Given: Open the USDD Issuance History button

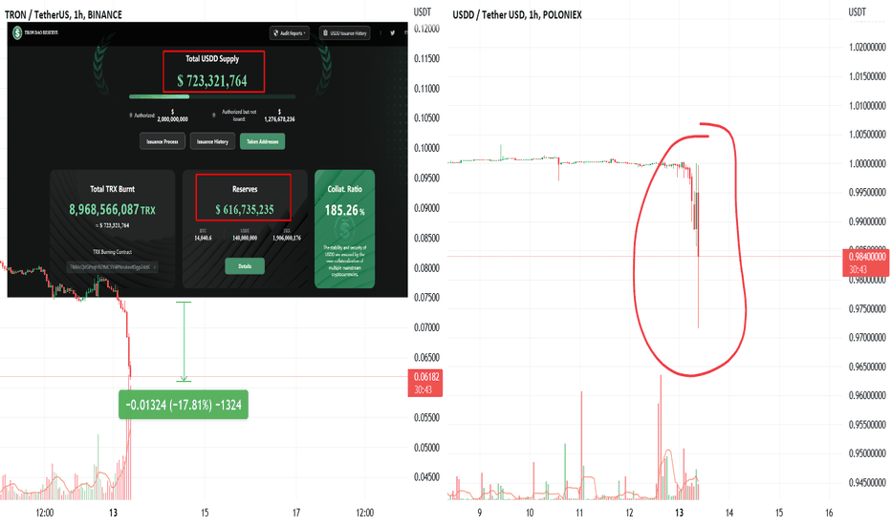Looking at the screenshot, I should coord(345,32).
